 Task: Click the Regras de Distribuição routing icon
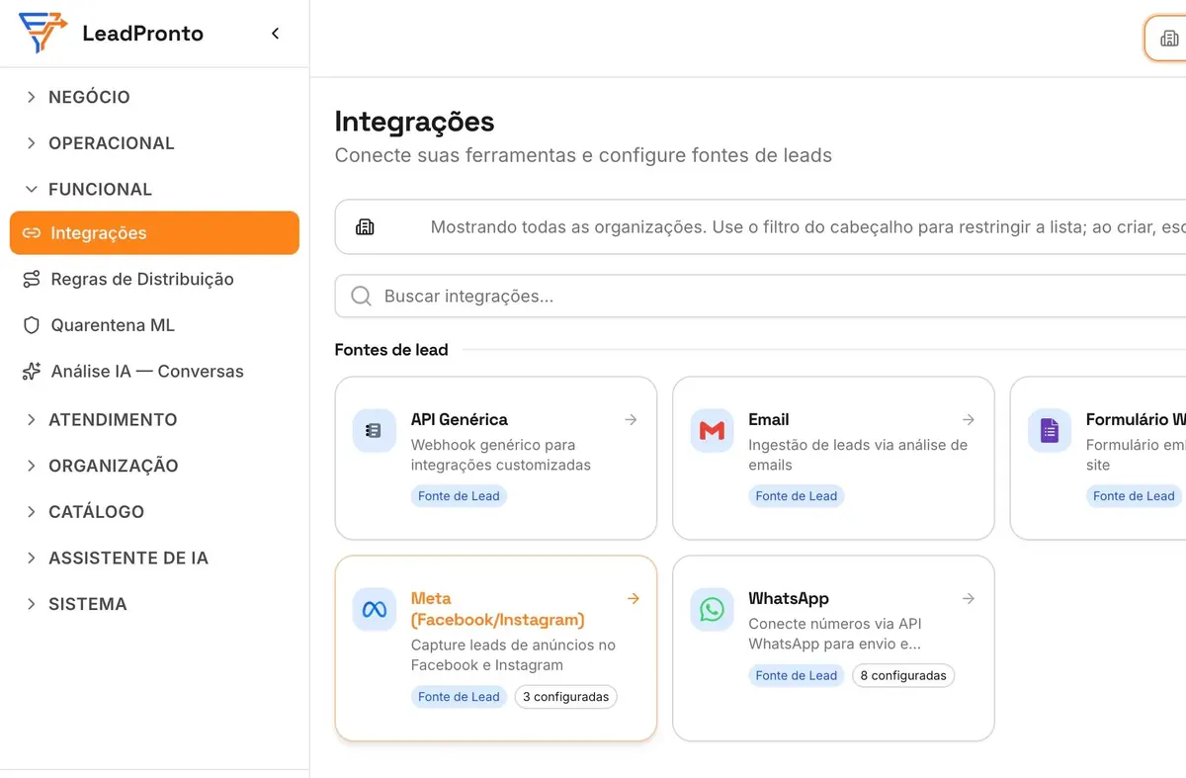click(x=32, y=280)
